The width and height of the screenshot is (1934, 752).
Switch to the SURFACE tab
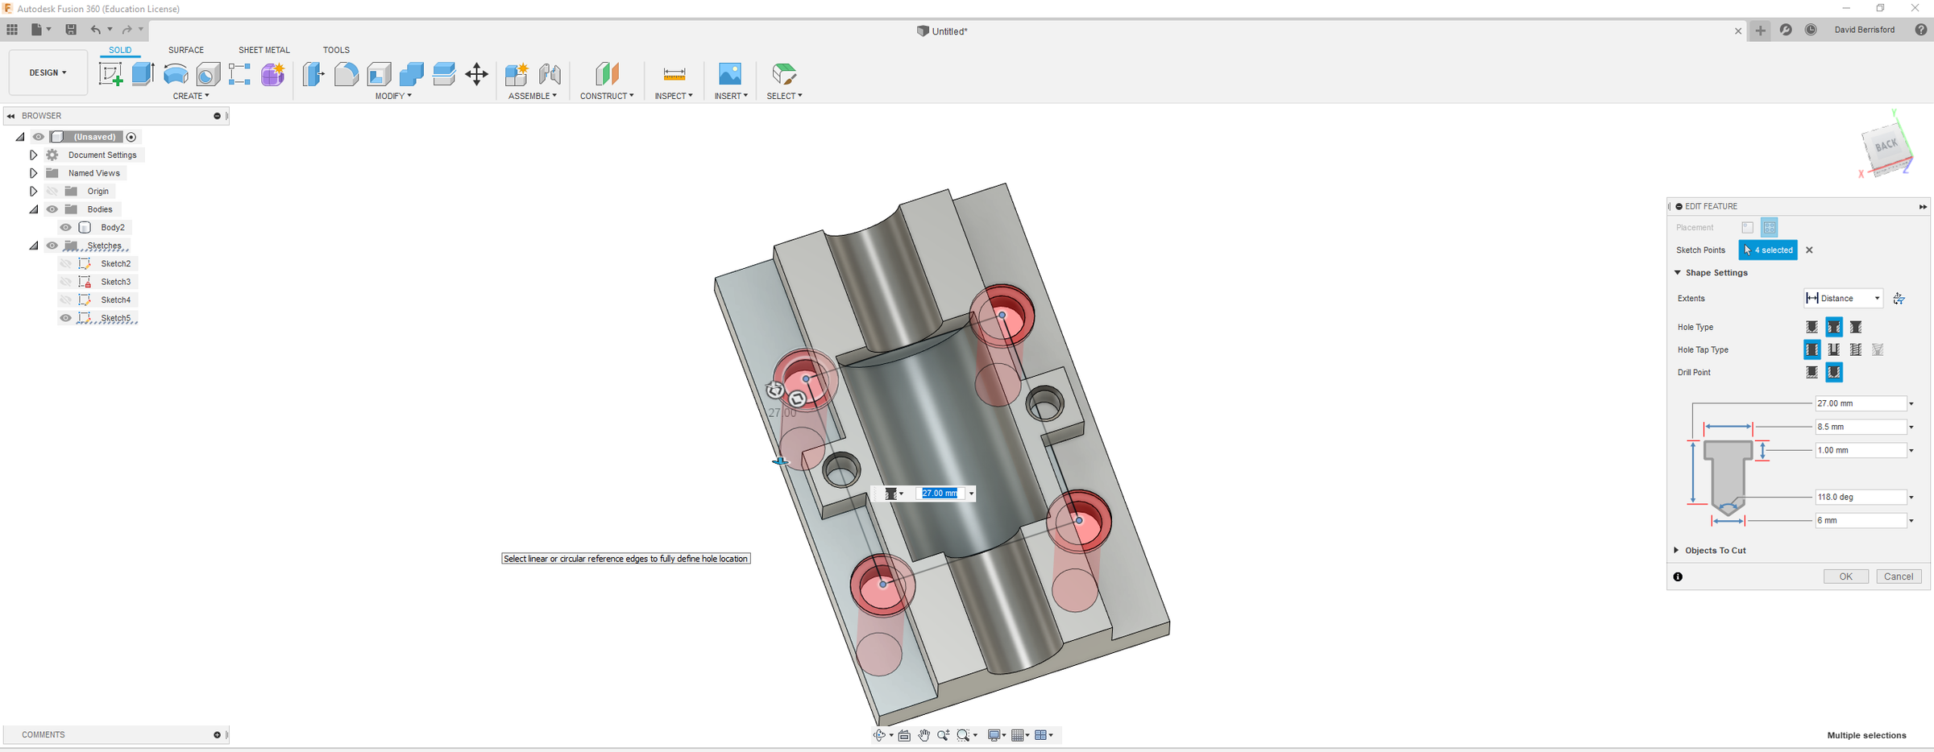185,50
